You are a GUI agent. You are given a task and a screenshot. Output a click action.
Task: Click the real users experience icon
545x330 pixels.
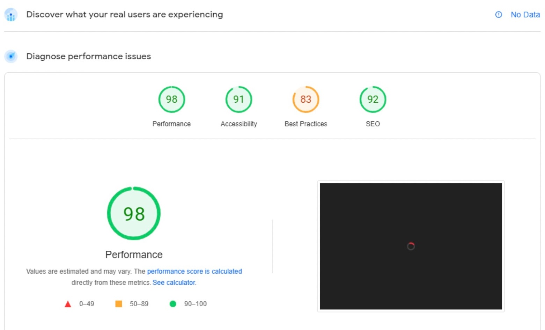[11, 15]
